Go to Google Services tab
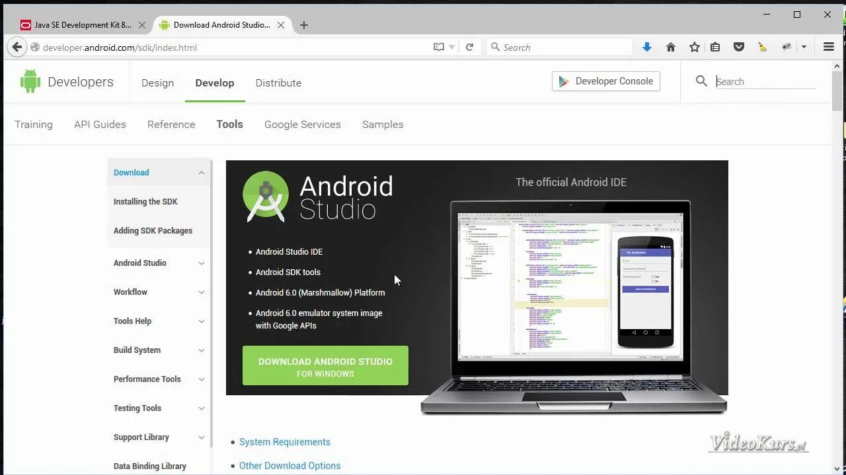The width and height of the screenshot is (846, 475). tap(303, 125)
